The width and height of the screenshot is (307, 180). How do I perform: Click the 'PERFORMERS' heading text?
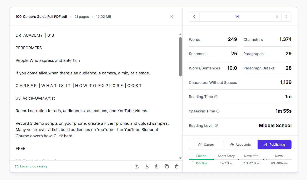[x=29, y=48]
